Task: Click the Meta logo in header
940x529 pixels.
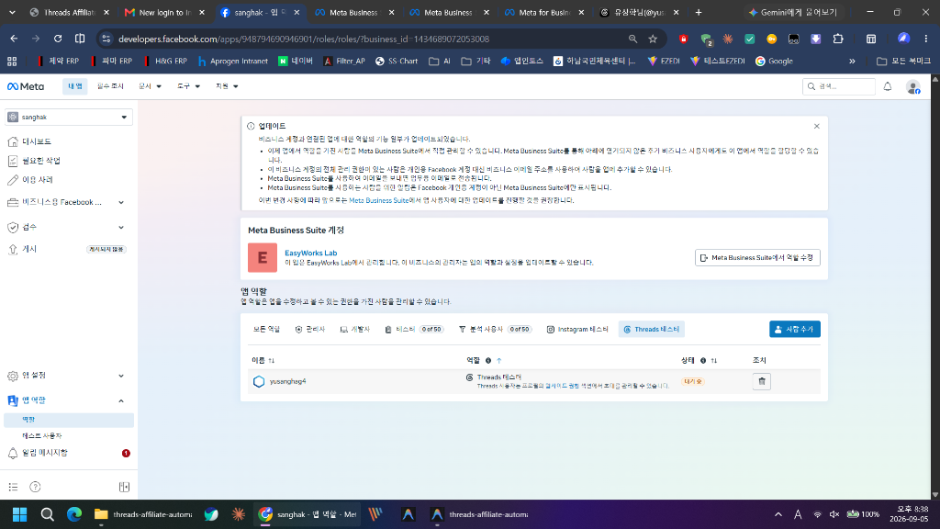Action: [x=25, y=86]
